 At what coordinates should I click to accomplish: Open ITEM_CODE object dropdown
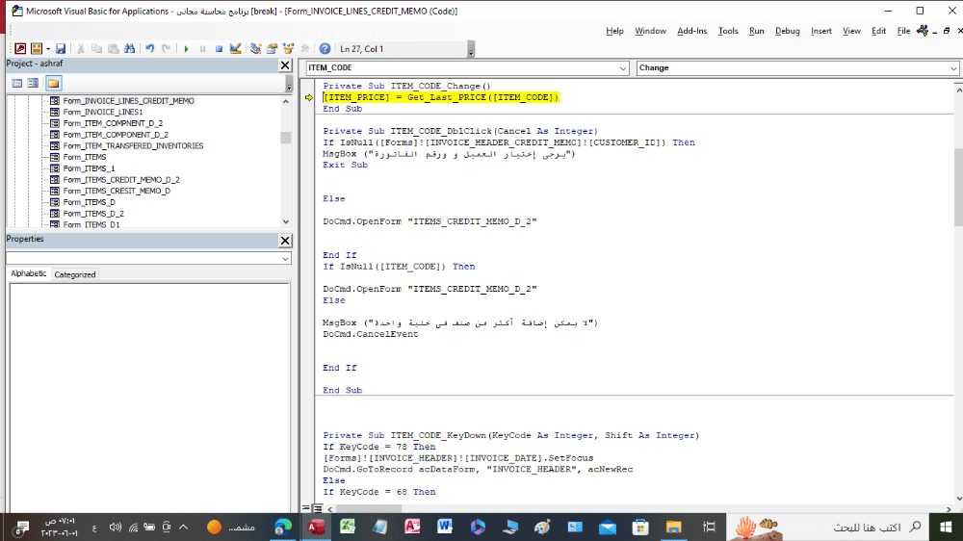point(623,68)
